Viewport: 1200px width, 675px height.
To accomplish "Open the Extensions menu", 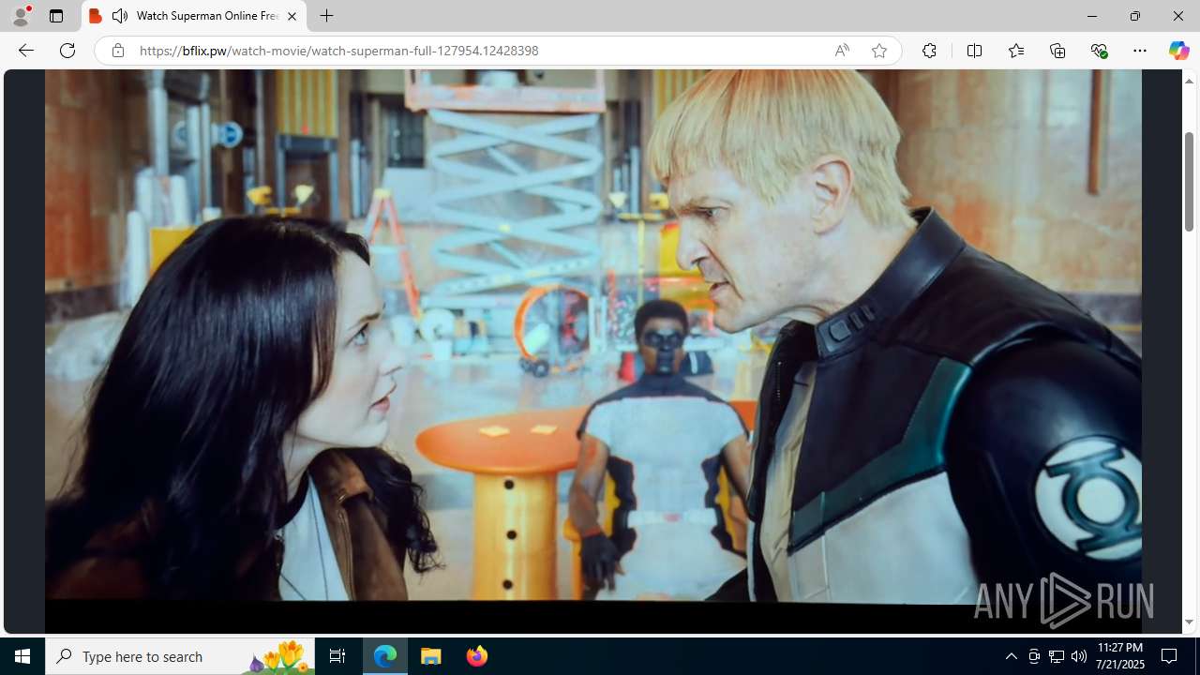I will 929,51.
